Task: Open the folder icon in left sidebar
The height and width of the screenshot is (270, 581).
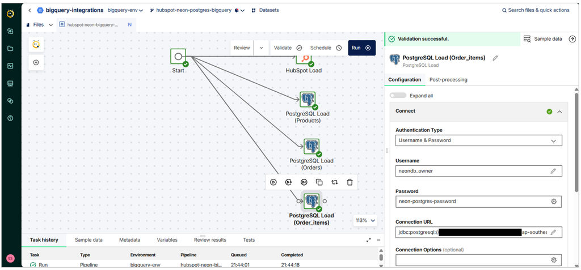Action: tap(10, 49)
